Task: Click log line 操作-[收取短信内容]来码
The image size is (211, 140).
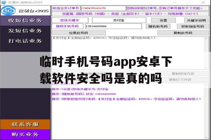Action: pos(126,99)
